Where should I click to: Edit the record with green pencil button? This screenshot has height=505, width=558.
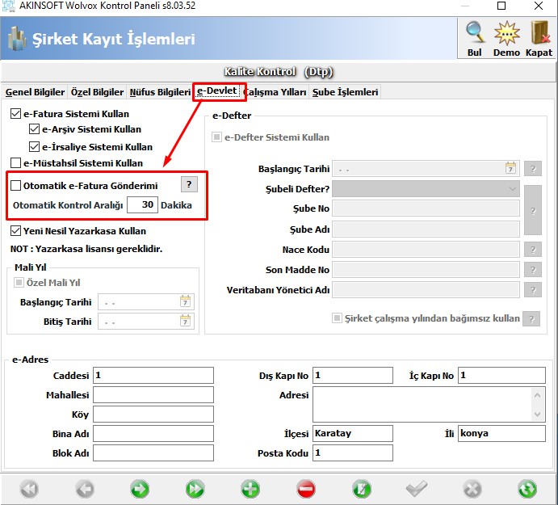(362, 489)
